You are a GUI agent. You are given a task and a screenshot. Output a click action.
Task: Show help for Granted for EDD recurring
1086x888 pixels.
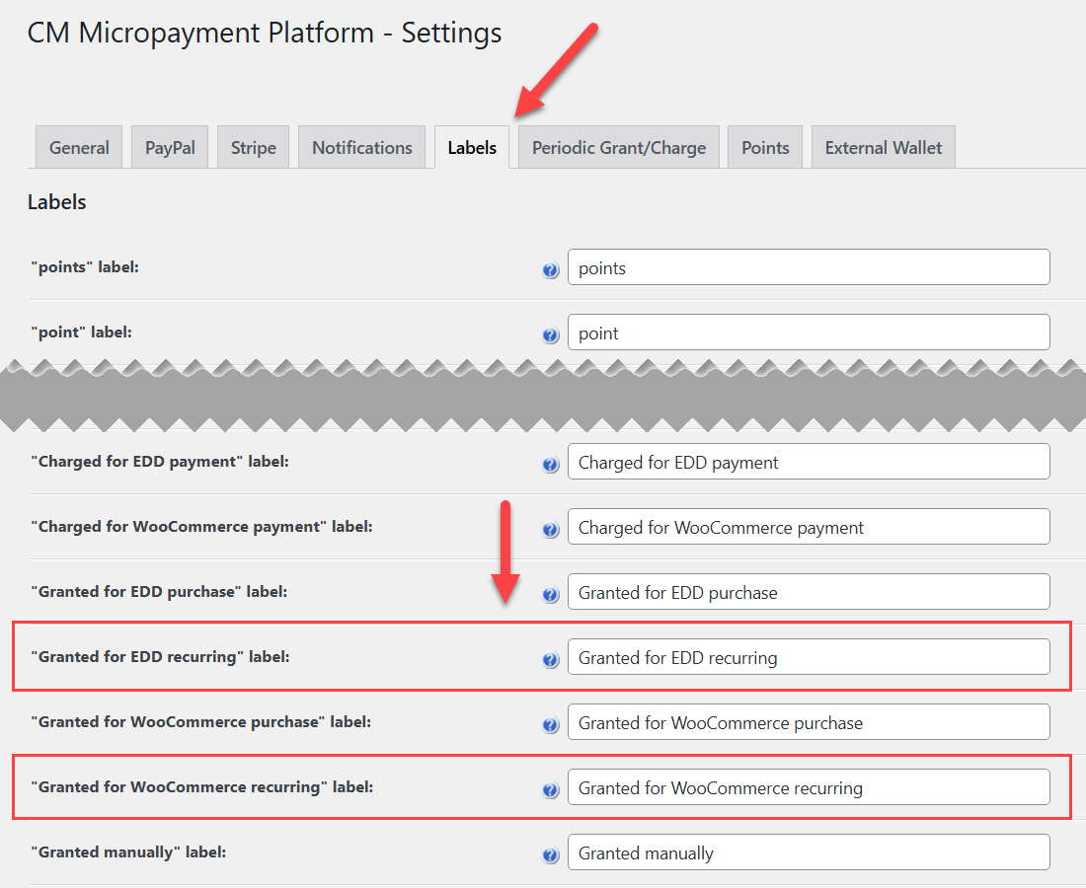[551, 660]
